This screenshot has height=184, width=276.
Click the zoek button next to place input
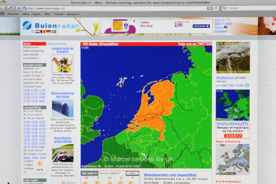132,173
